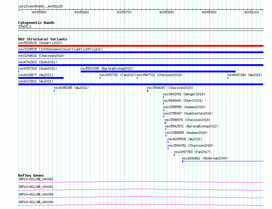Screen dimensions: 272x209
Task: Select the nsv6028877 (Wu2021) blue bar
Action: pos(41,78)
